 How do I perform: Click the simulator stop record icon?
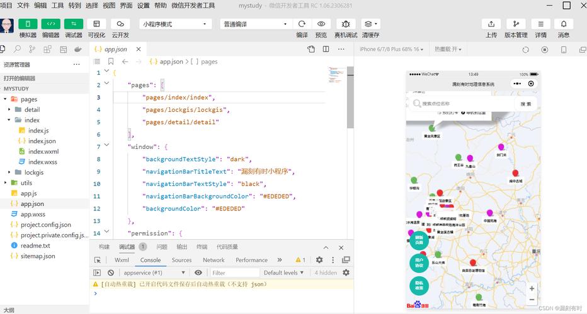click(x=545, y=50)
